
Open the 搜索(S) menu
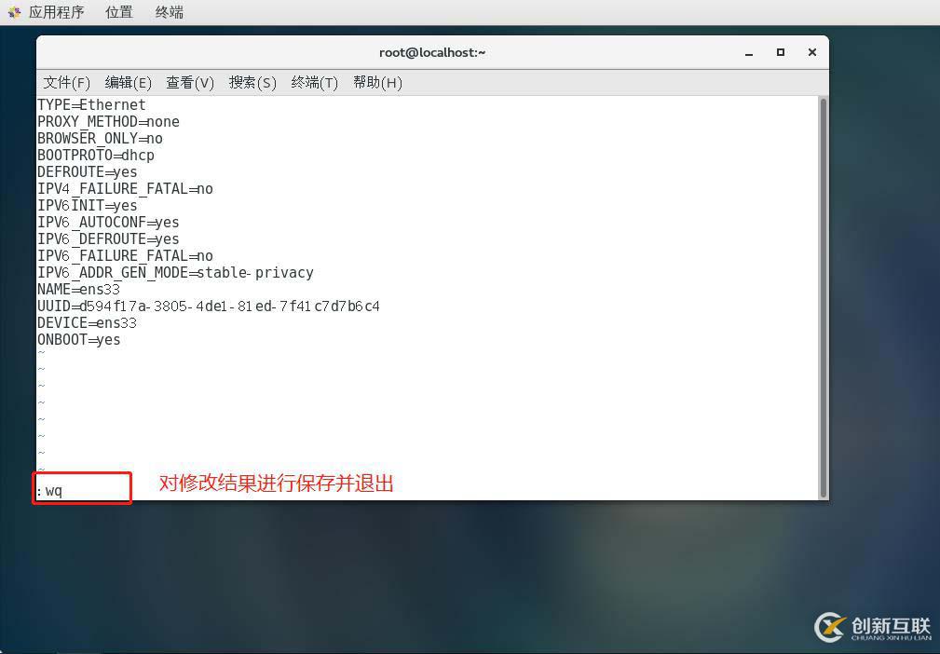[x=252, y=82]
